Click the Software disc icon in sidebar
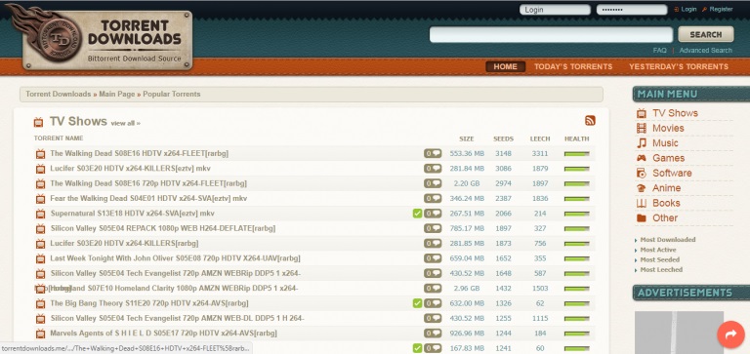The width and height of the screenshot is (750, 354). click(642, 173)
